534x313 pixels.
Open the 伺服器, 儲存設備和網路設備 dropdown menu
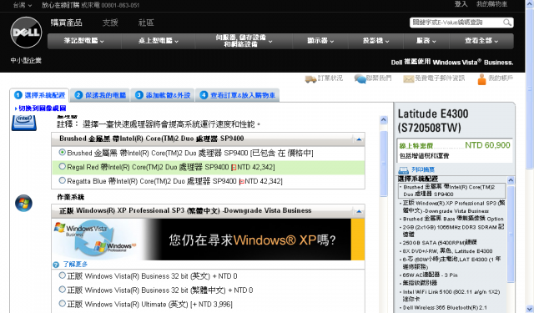244,41
